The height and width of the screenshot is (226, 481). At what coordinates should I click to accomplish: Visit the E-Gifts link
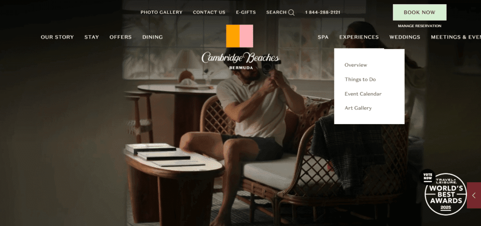click(x=246, y=13)
